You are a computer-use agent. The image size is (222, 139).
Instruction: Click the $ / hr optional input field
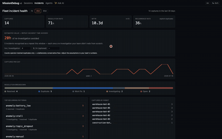click(x=54, y=48)
